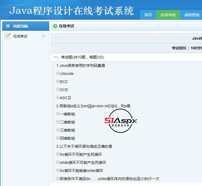
Task: Click the arrow chevron on the 在线考试 sidebar row
Action: [x=44, y=36]
